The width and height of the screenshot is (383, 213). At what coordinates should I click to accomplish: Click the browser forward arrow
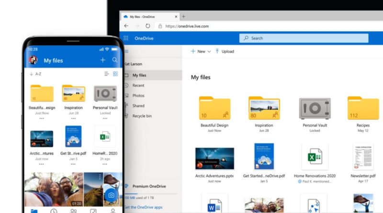pyautogui.click(x=137, y=26)
